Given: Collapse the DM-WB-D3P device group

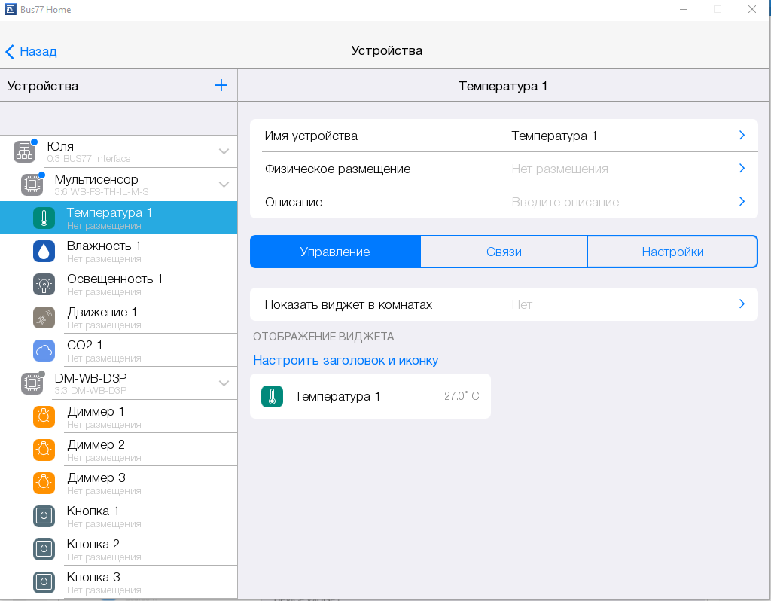Looking at the screenshot, I should 224,383.
